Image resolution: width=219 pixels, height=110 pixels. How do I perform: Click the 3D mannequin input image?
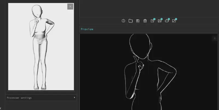[x=41, y=46]
